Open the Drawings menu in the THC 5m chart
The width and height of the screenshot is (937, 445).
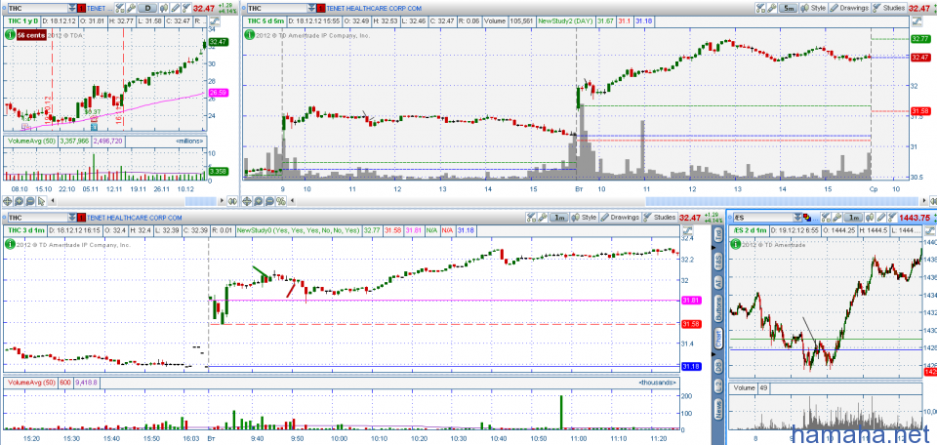[849, 9]
